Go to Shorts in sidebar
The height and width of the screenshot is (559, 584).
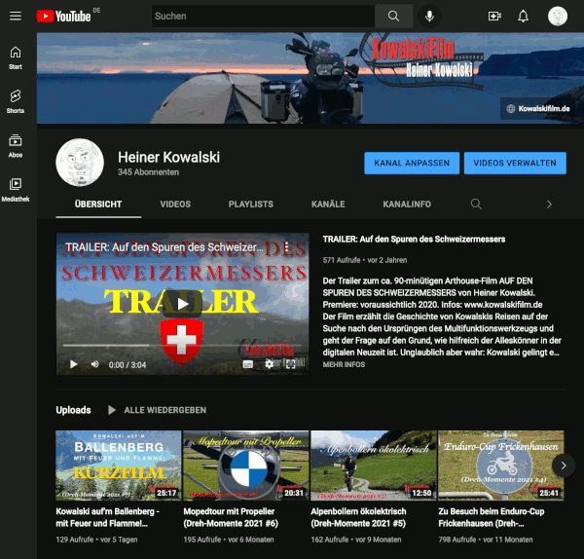click(16, 100)
